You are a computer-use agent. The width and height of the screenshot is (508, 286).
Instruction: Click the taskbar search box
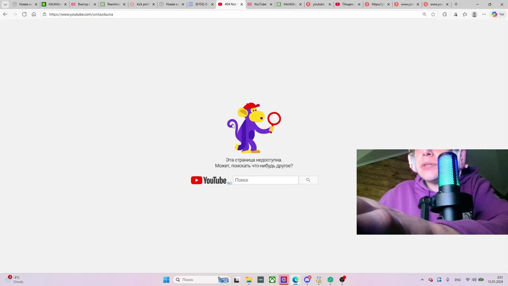coord(202,280)
